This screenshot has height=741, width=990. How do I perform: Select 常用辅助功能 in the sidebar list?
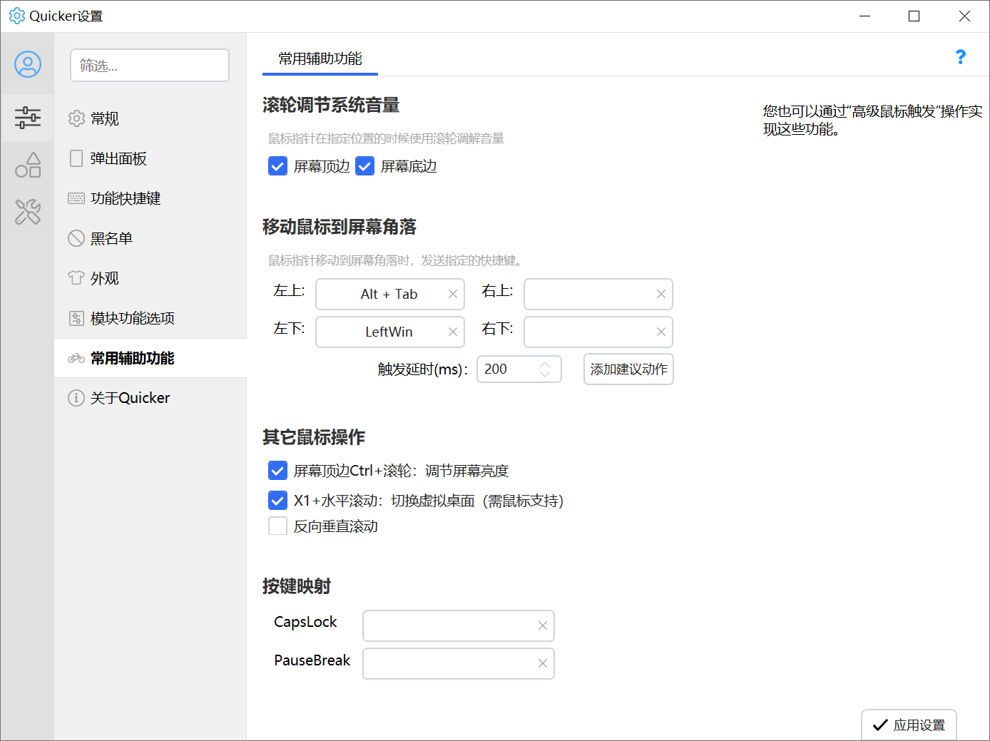click(150, 358)
